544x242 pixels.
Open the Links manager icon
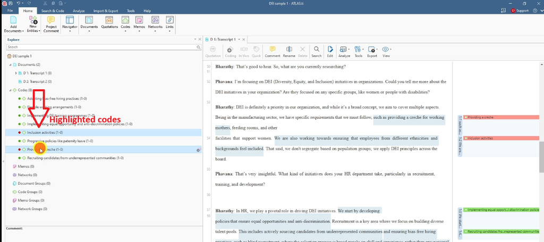coord(169,20)
